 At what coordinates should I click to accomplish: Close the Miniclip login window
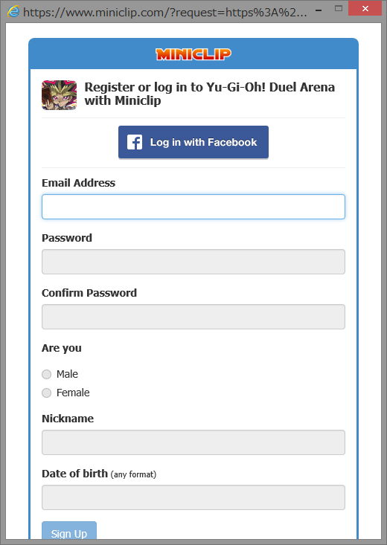(365, 8)
